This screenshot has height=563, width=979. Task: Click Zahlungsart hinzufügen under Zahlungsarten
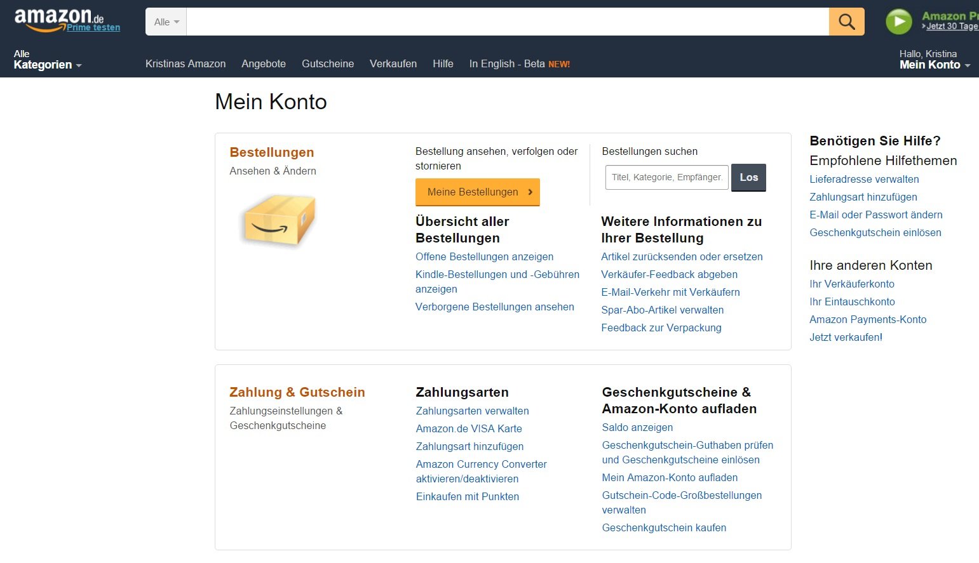[x=469, y=446]
